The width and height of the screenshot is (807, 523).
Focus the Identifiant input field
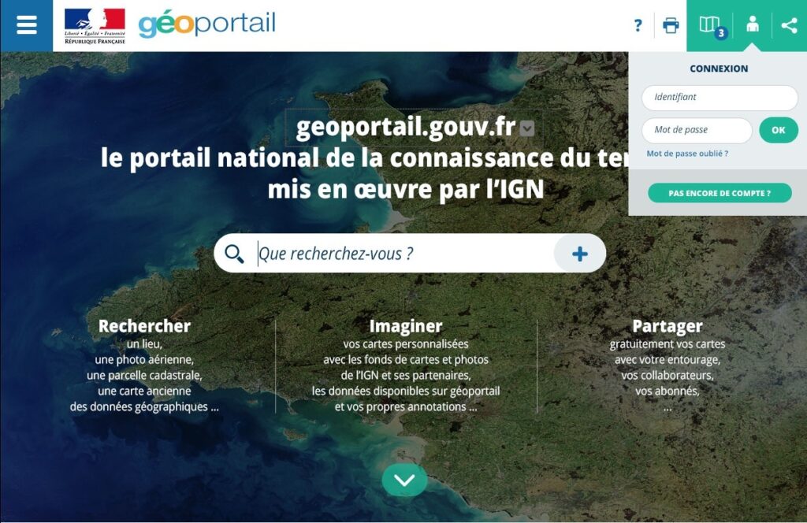coord(720,97)
